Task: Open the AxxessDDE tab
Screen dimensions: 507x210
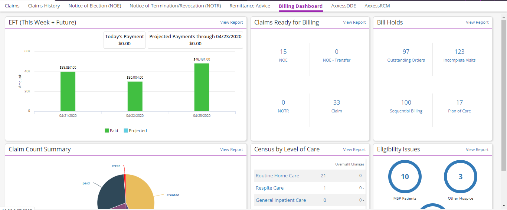Action: point(344,6)
